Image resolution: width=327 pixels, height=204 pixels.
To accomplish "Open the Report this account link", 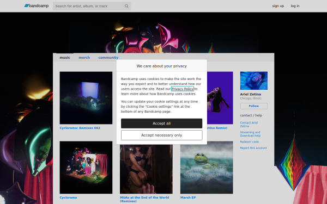I will [253, 148].
